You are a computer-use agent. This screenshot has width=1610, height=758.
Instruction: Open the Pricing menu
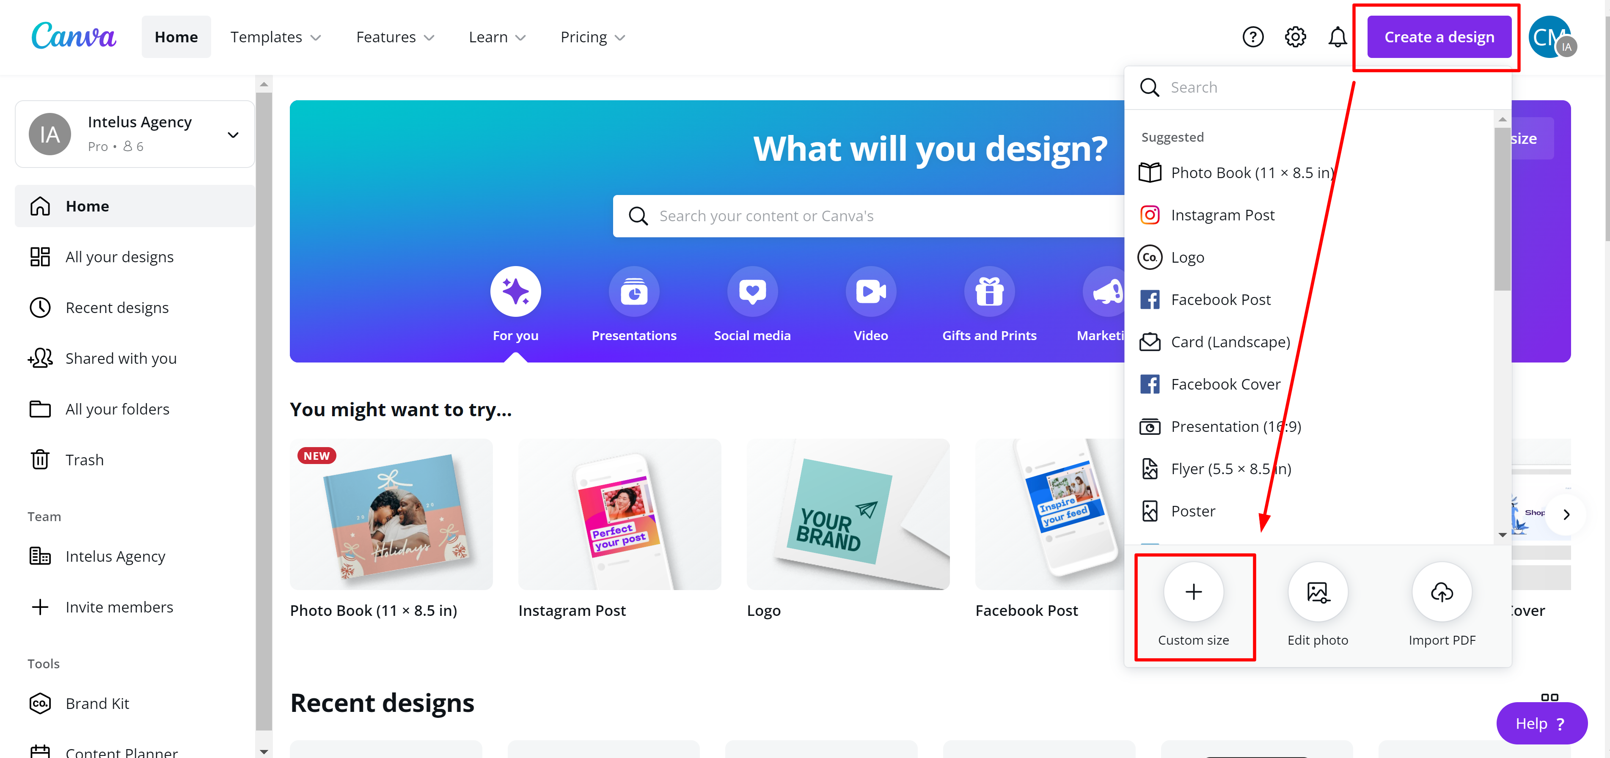[591, 37]
